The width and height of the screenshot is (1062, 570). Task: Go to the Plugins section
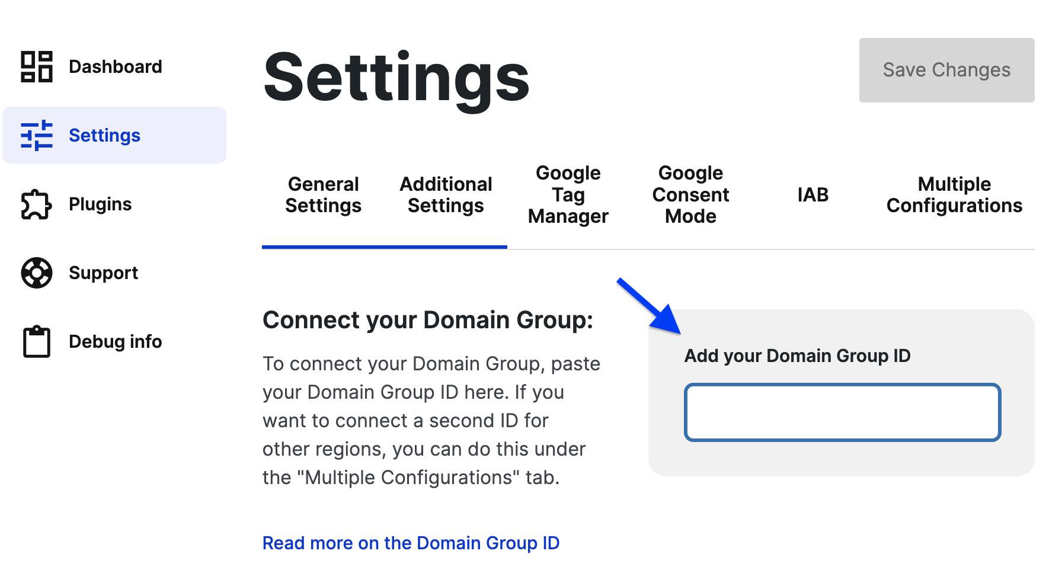click(100, 204)
